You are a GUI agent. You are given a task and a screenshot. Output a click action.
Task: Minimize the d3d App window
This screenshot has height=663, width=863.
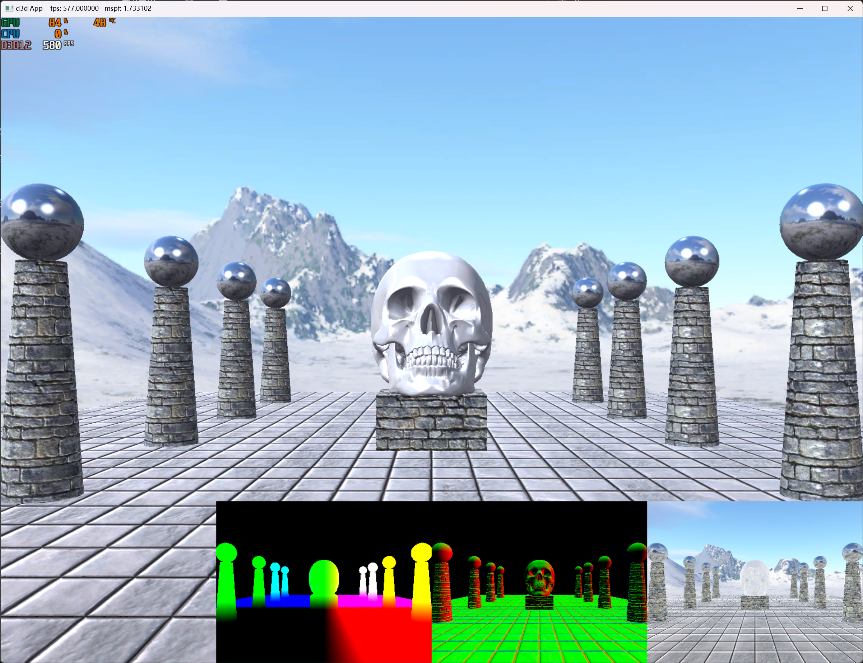click(x=800, y=8)
